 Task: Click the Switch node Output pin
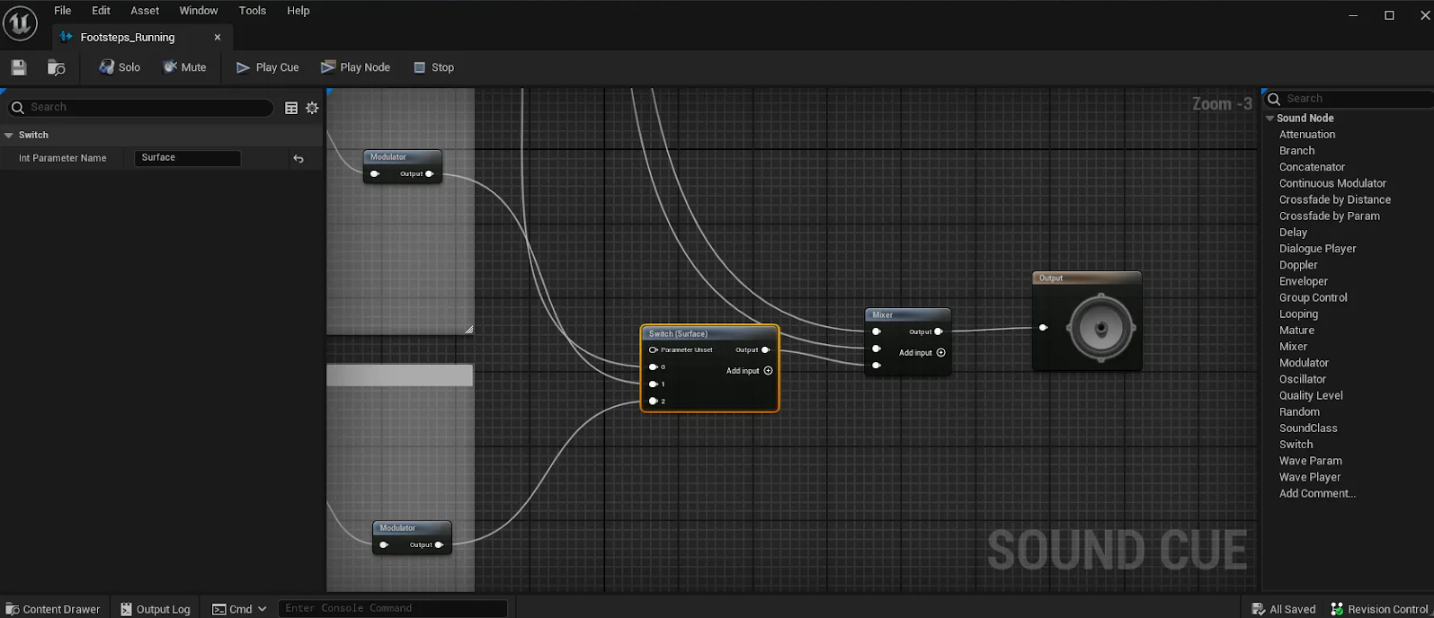[x=765, y=350]
